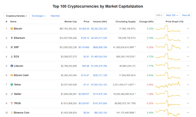Expand the Cryptocurrencies dropdown tab

[x=16, y=16]
